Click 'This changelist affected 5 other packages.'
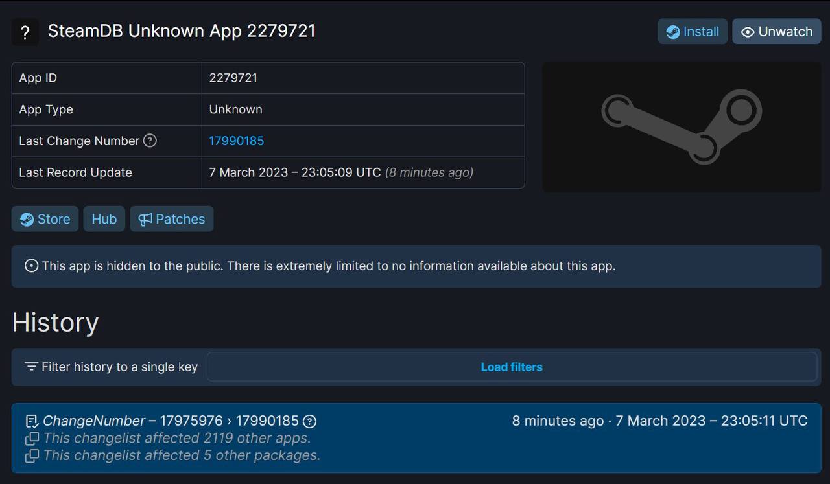 (x=182, y=455)
